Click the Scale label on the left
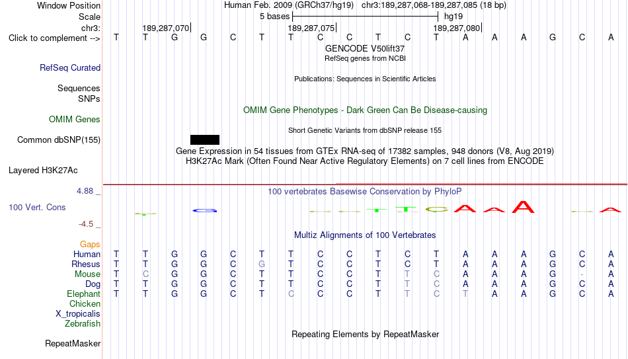 point(90,17)
